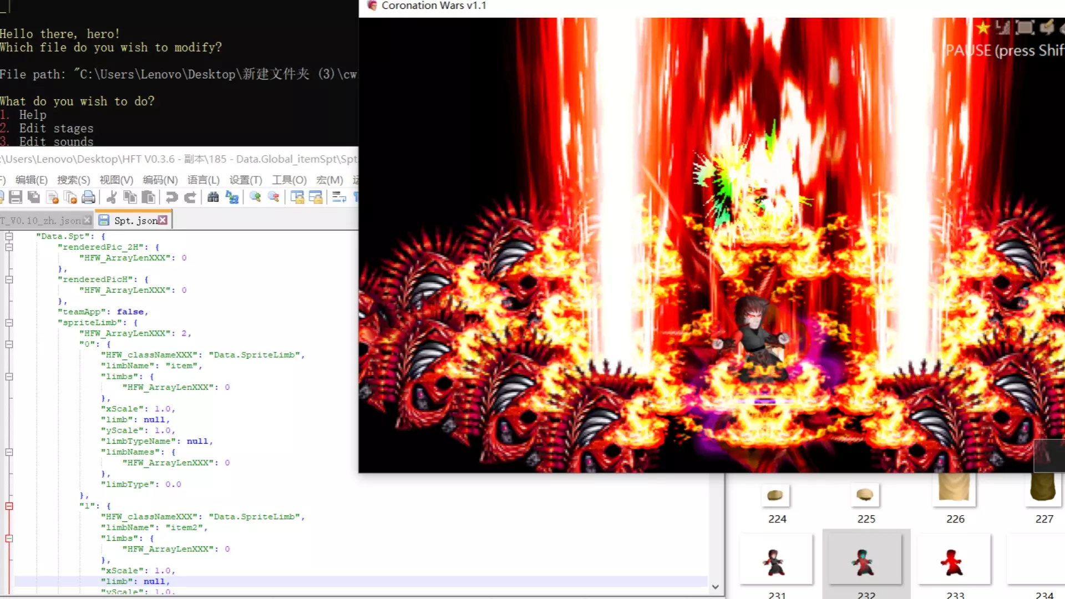Collapse the "limbs" fold under limbName item
The image size is (1065, 599).
pos(9,377)
